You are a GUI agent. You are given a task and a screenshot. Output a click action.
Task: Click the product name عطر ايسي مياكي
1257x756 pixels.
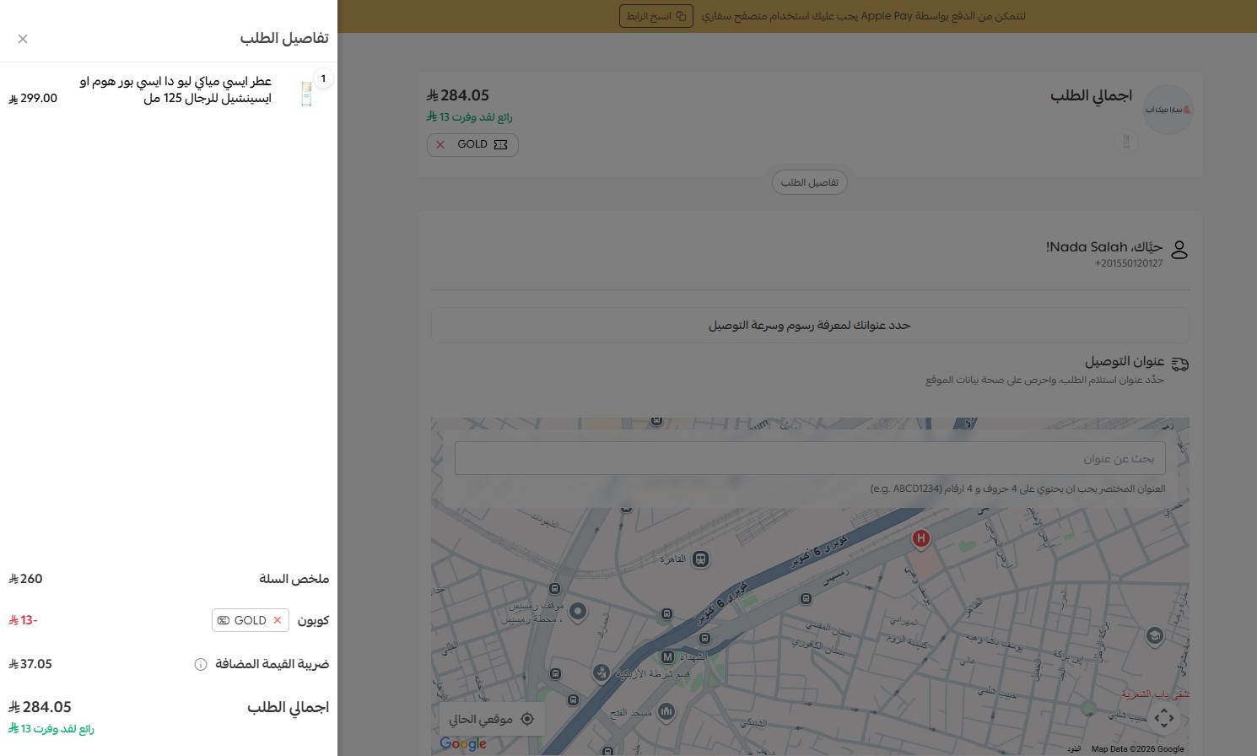(175, 89)
